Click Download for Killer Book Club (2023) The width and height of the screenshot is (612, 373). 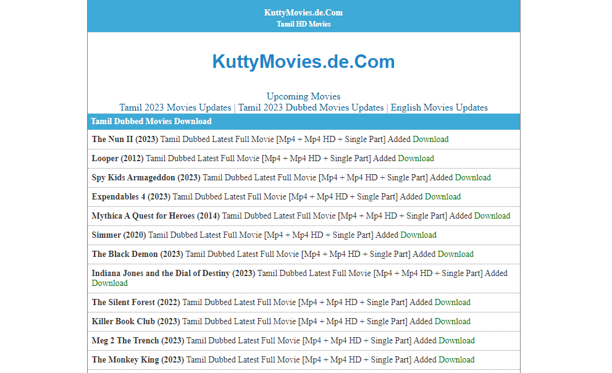tap(453, 322)
